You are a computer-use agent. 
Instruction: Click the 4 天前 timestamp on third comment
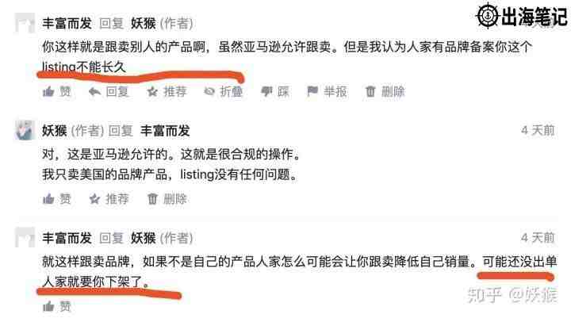[538, 237]
